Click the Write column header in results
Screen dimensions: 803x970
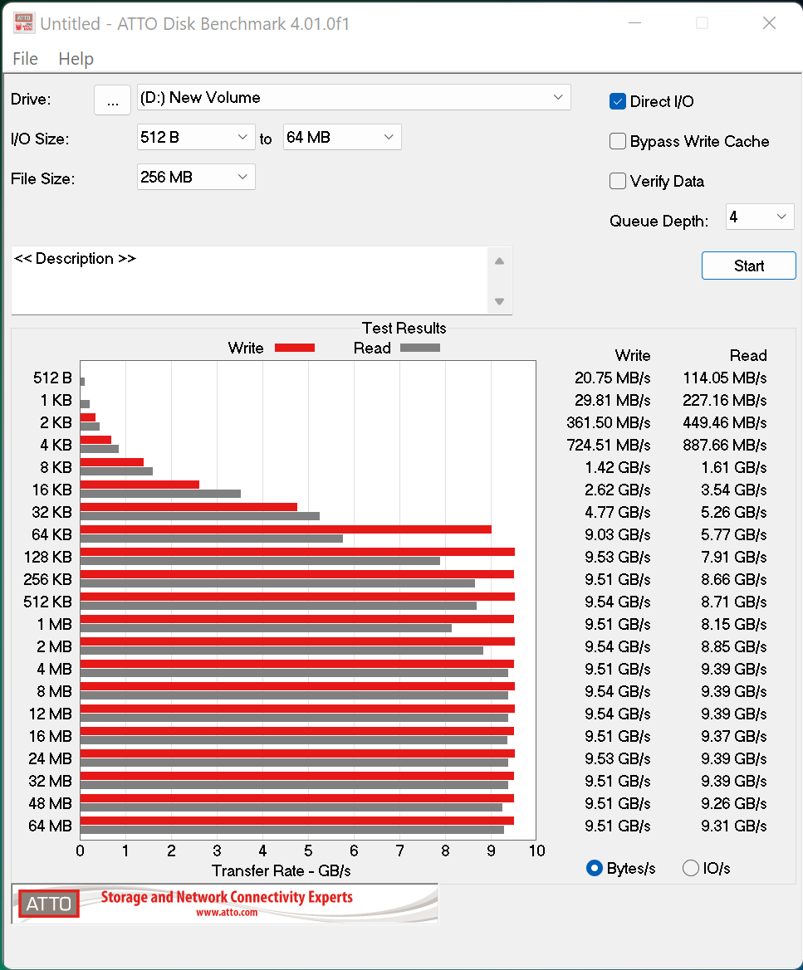(x=633, y=356)
